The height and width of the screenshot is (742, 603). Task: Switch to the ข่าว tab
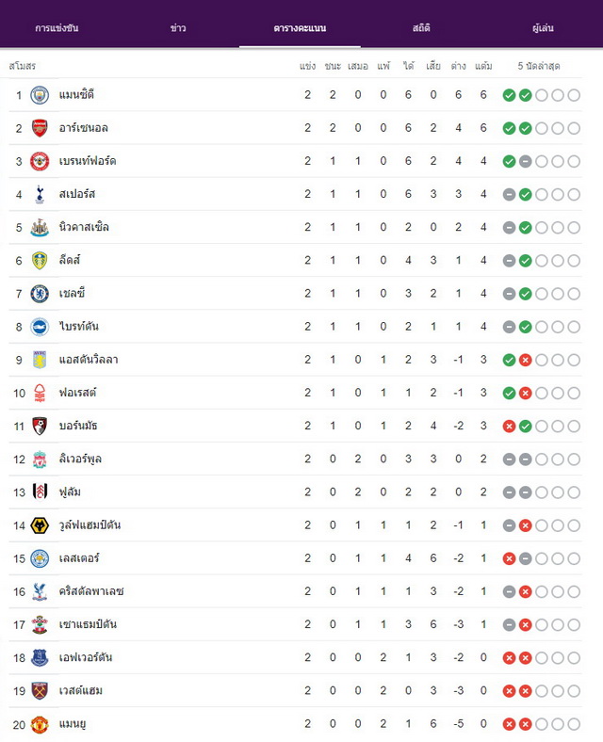178,28
